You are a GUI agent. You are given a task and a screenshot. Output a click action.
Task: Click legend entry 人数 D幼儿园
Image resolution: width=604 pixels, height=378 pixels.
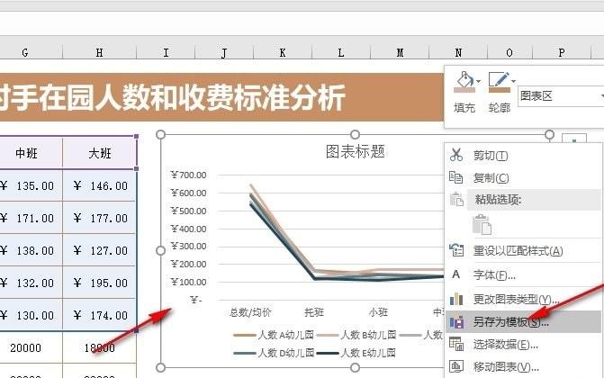tap(274, 353)
